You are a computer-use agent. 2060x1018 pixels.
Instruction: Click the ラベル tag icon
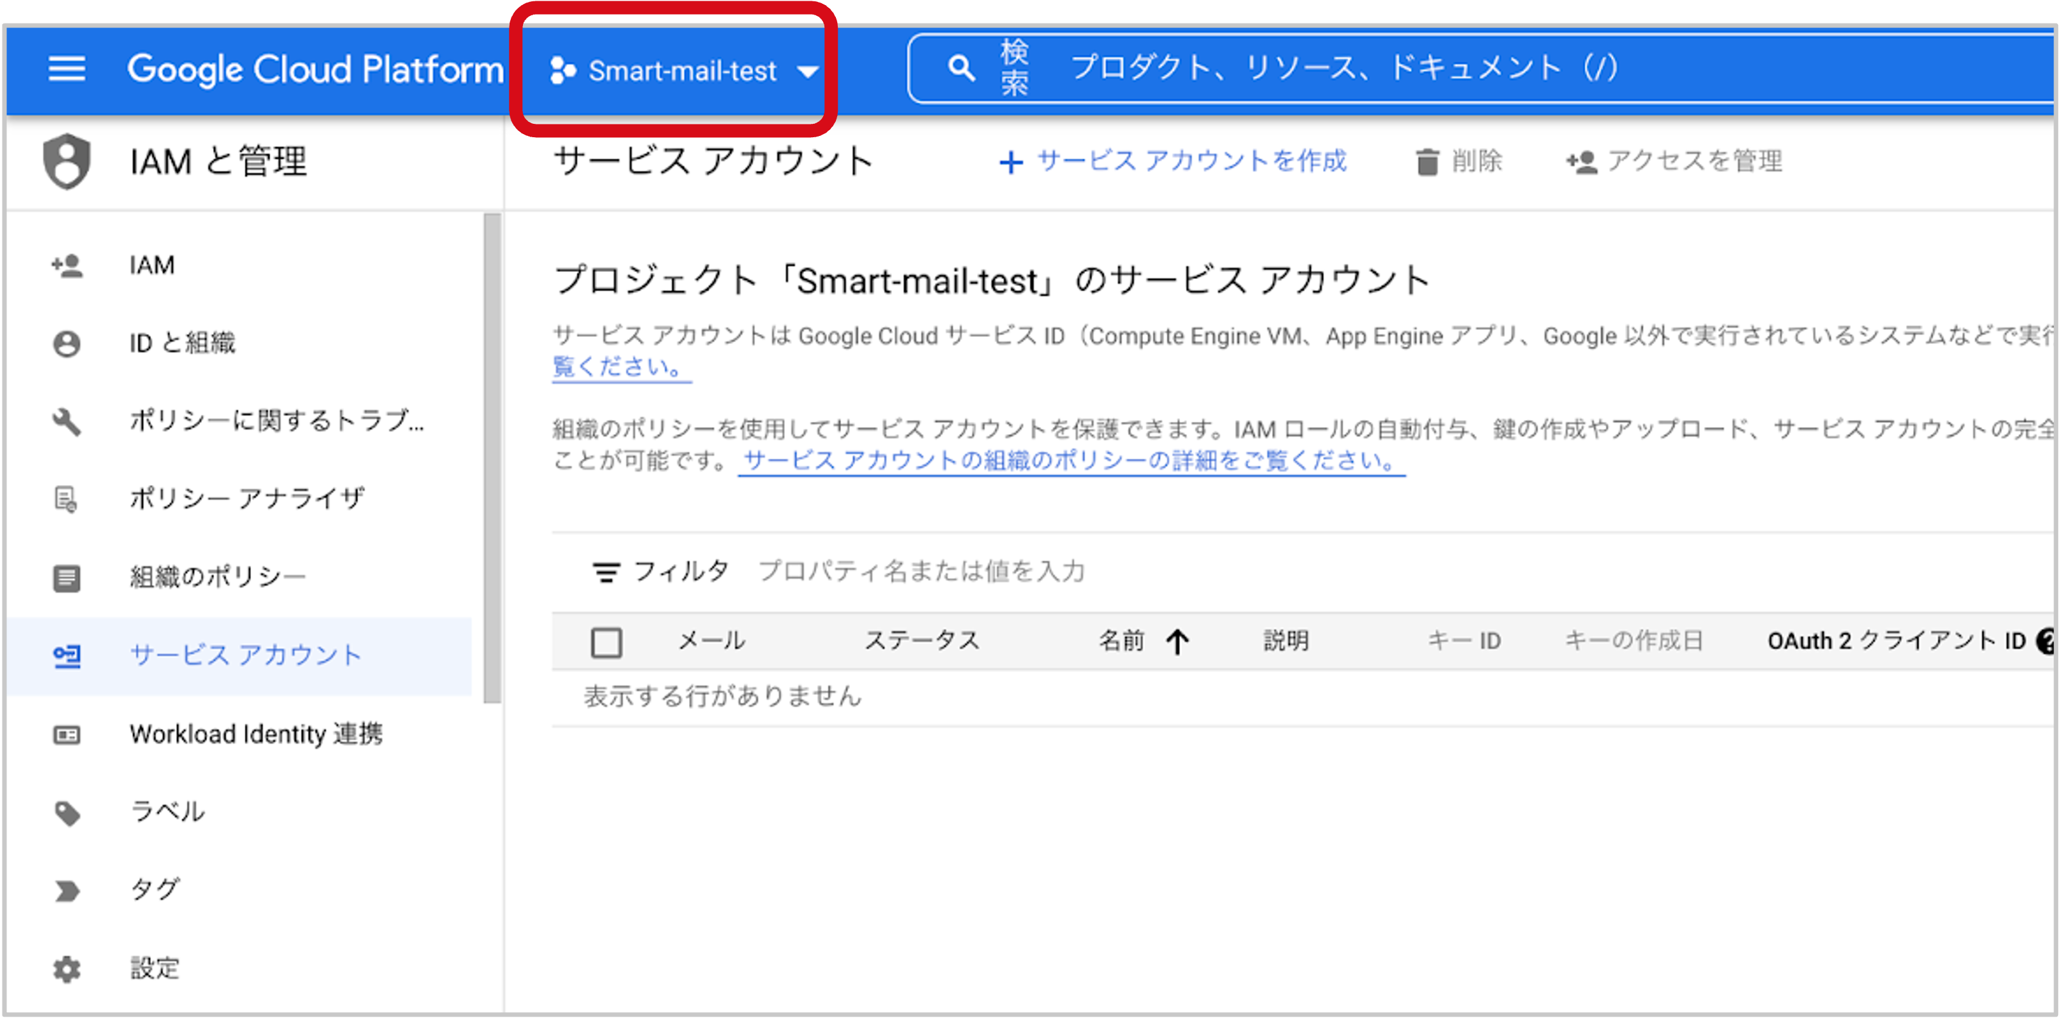point(67,812)
